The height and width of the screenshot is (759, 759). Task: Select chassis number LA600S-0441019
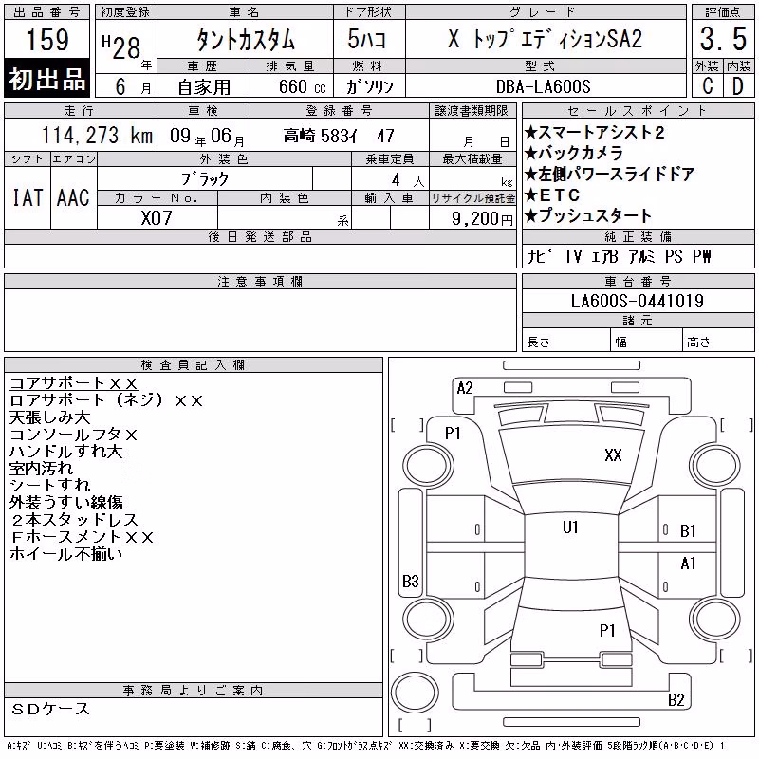(x=638, y=301)
